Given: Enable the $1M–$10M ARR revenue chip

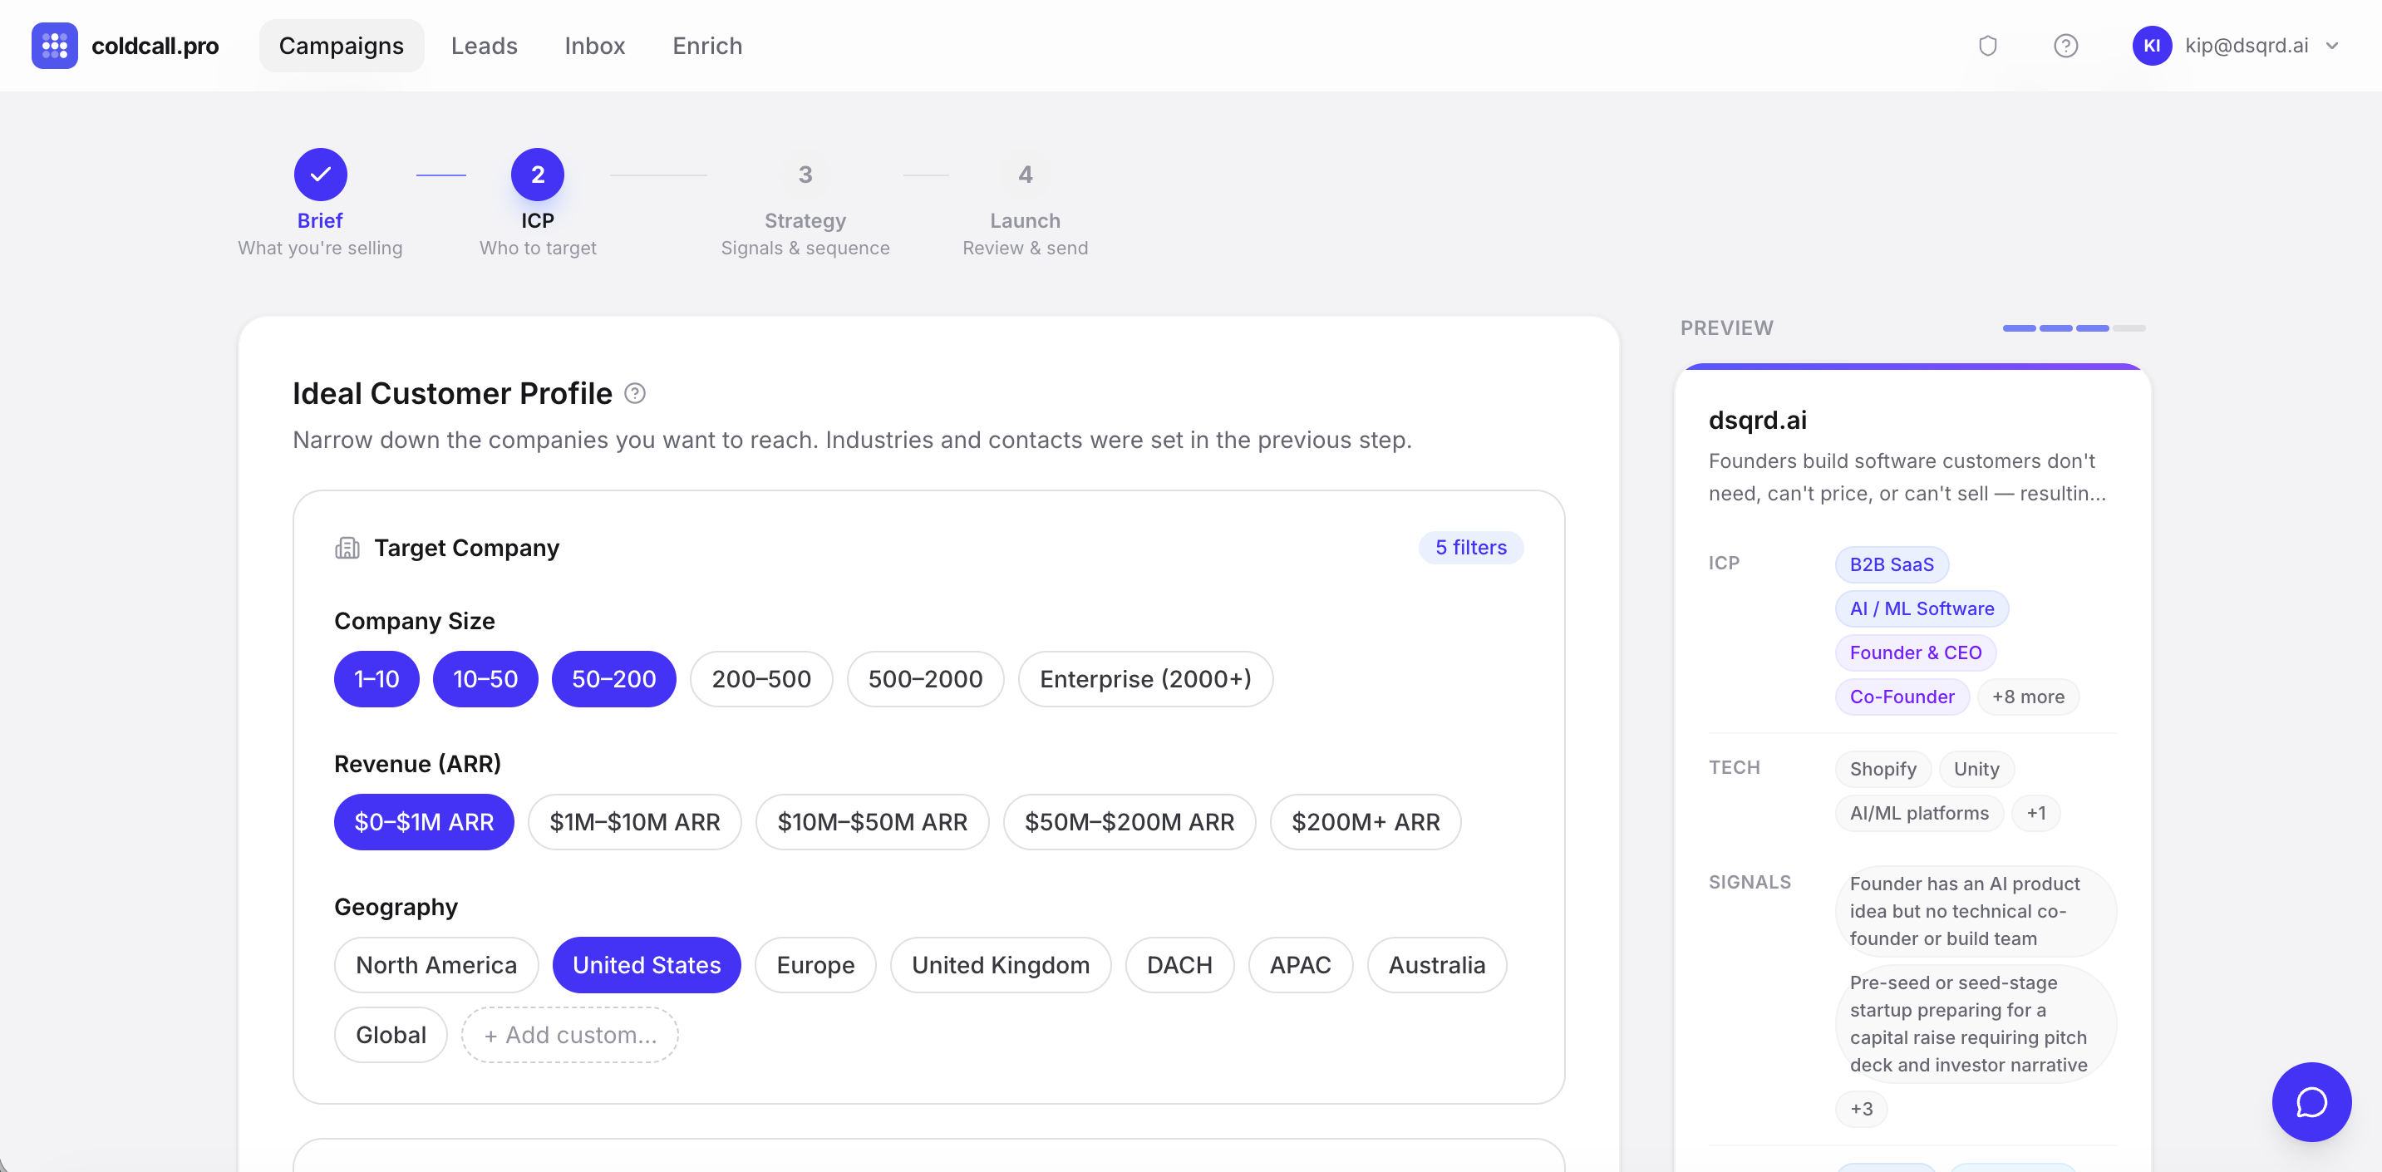Looking at the screenshot, I should [634, 822].
